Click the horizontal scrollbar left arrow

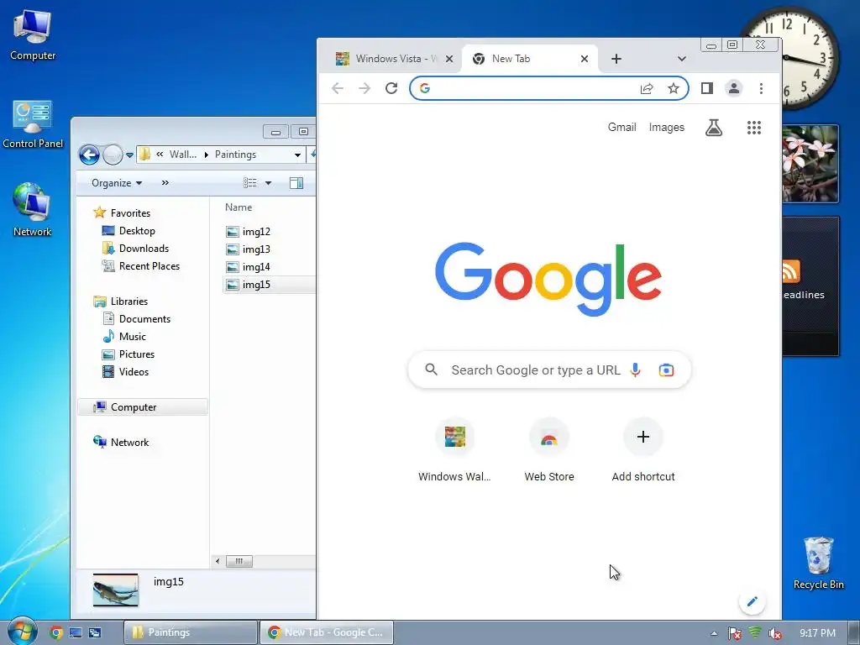click(218, 561)
